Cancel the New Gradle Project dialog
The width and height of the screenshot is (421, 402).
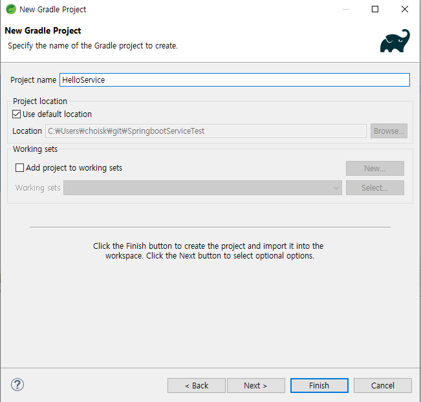tap(383, 386)
